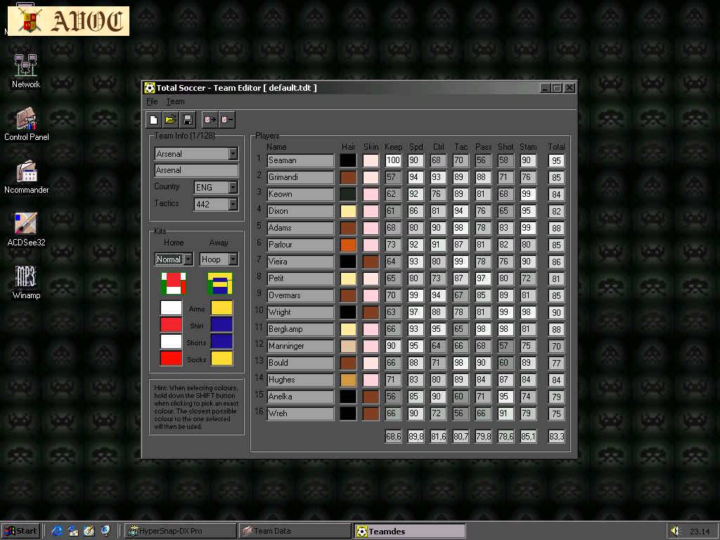720x540 pixels.
Task: Select the Control Panel desktop icon
Action: click(x=26, y=124)
